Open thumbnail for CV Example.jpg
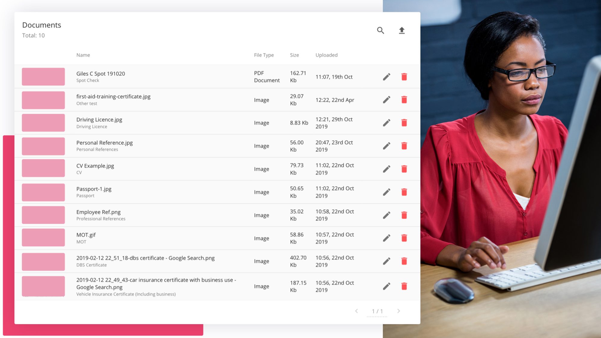 coord(43,168)
